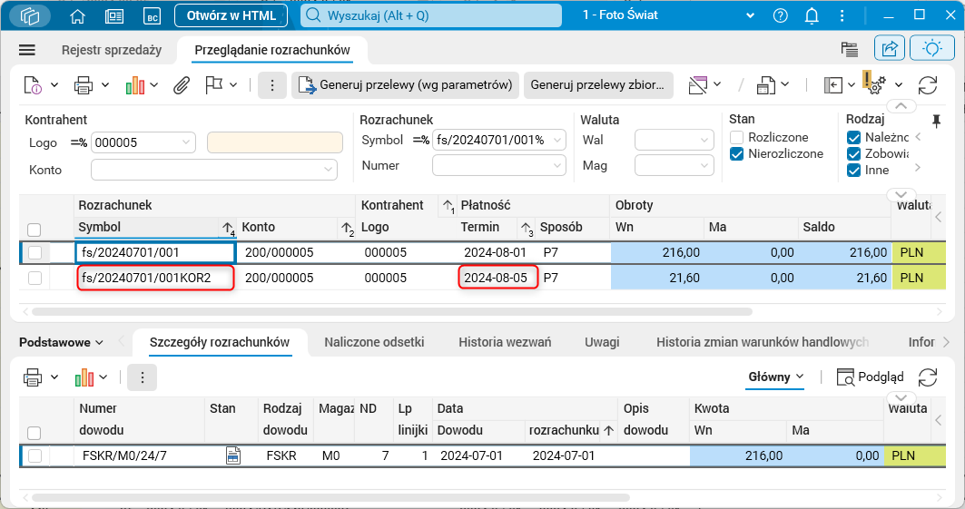Screen dimensions: 965x509
Task: Click the flag icon in toolbar
Action: click(213, 85)
